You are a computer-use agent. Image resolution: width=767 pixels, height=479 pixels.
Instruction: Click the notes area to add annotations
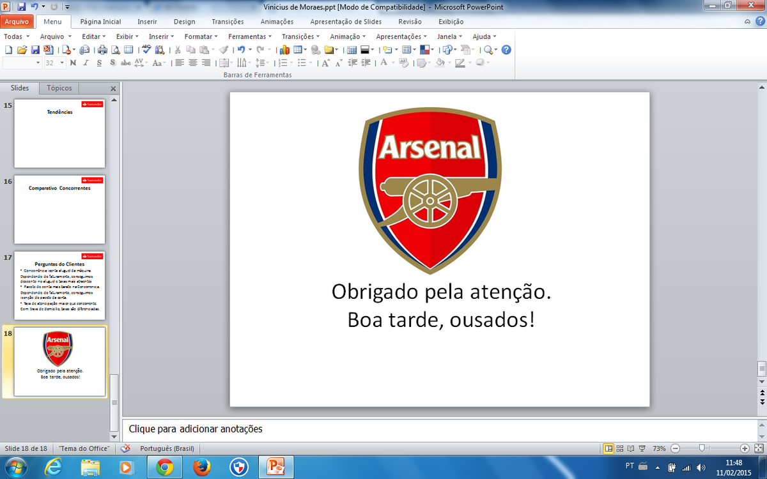click(441, 429)
